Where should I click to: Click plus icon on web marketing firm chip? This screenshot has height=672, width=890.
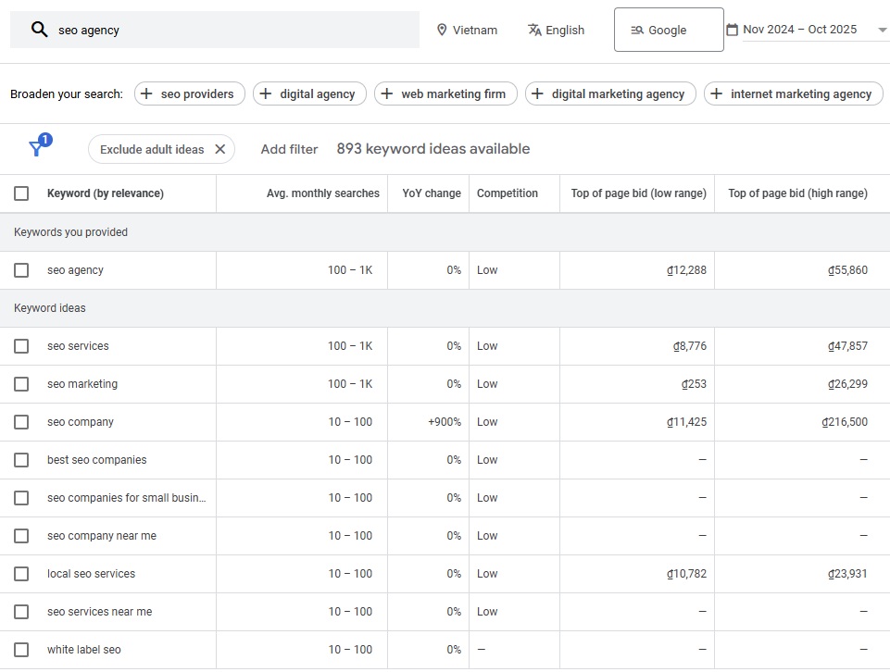(386, 93)
